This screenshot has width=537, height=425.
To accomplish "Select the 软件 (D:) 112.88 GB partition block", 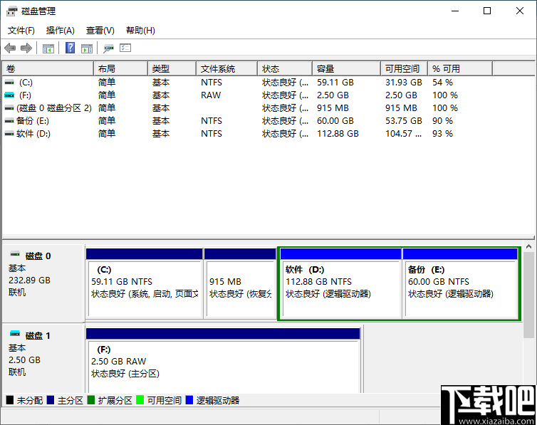I will [x=340, y=283].
